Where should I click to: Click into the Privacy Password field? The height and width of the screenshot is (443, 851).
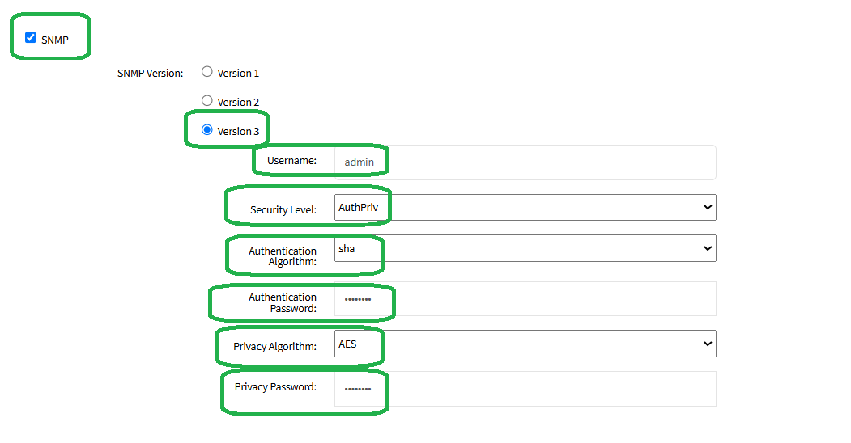point(525,389)
